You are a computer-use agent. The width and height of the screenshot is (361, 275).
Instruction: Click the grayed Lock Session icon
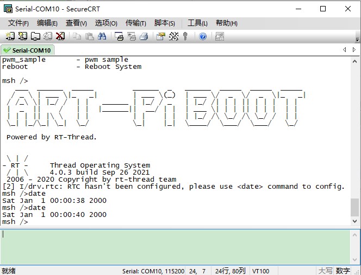(220, 36)
